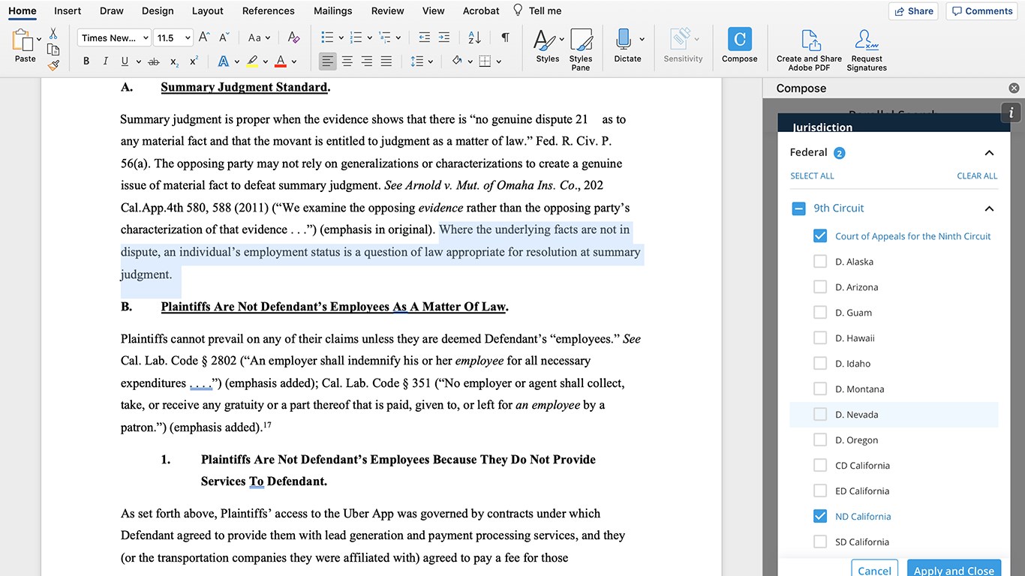This screenshot has height=576, width=1025.
Task: Tick the D. Nevada checkbox
Action: 820,415
